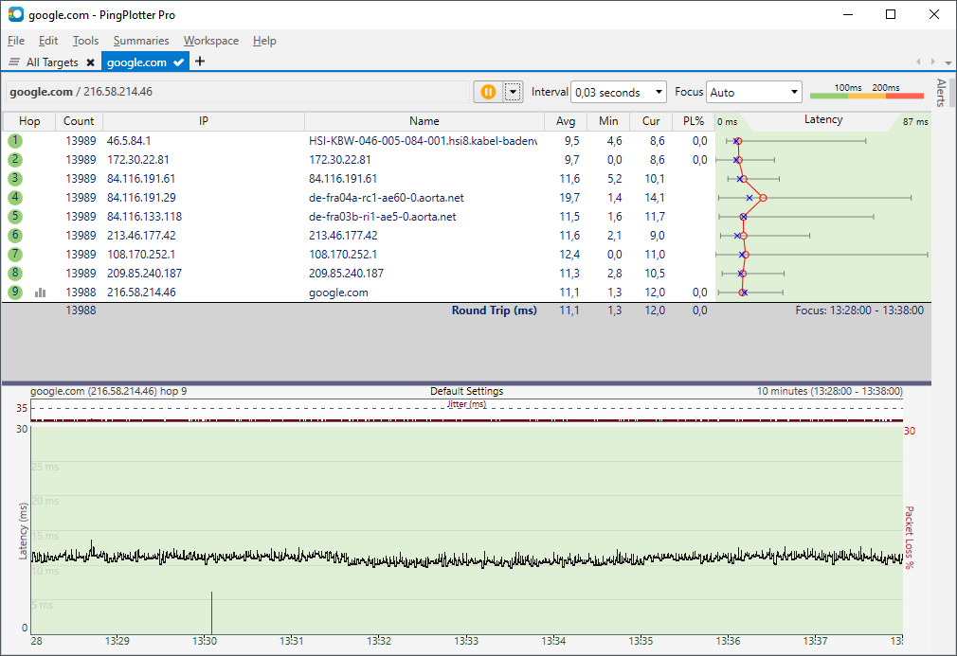Open the Summaries menu

click(141, 41)
